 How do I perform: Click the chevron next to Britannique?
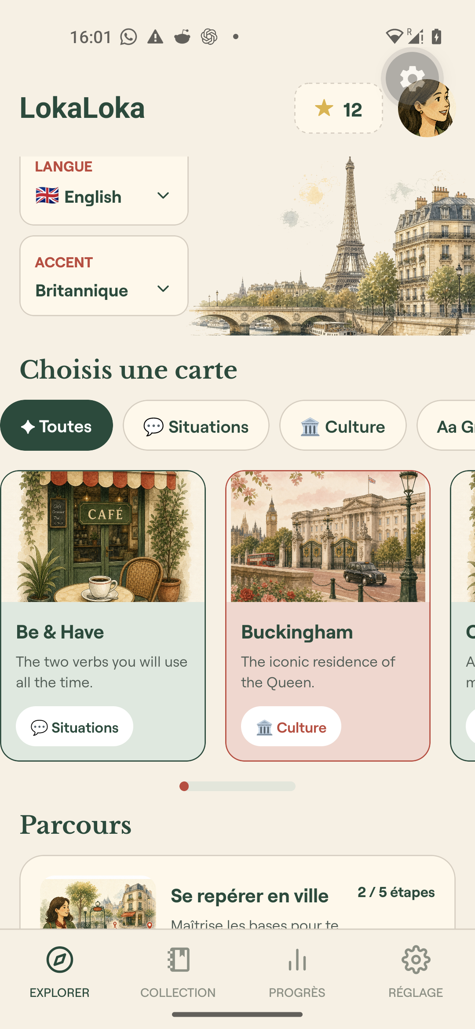[x=163, y=289]
